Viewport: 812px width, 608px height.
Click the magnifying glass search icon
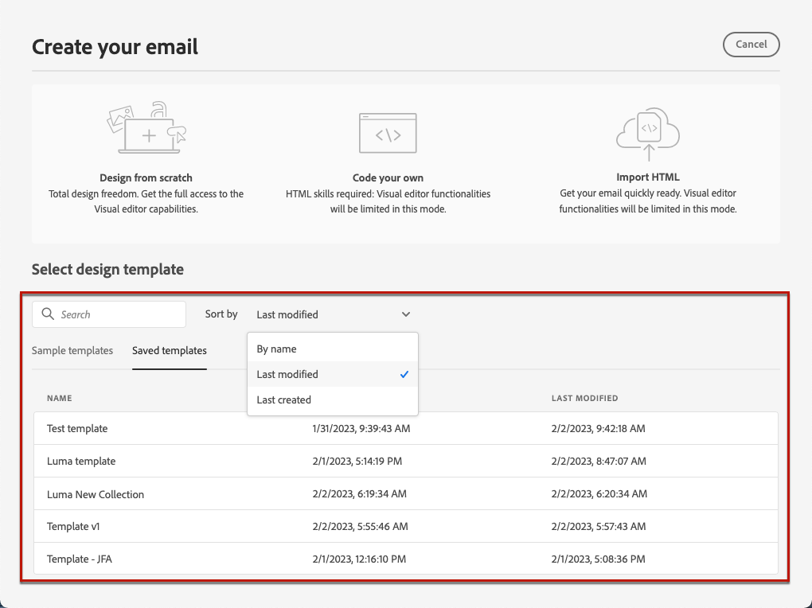pos(48,314)
